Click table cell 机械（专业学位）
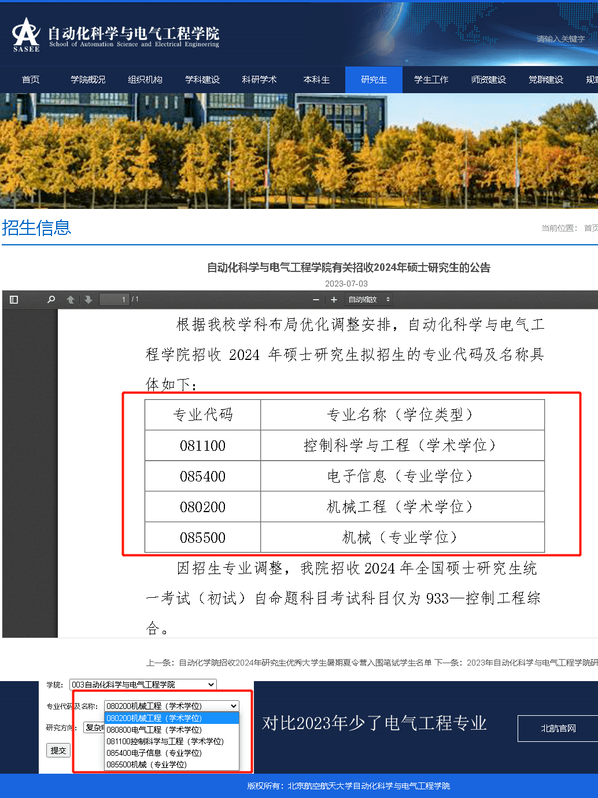598x798 pixels. click(x=403, y=538)
